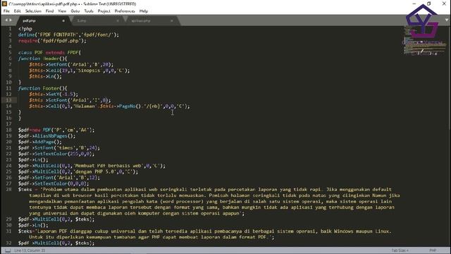Open the Preferences menu
Image resolution: width=451 pixels, height=254 pixels.
[x=125, y=11]
